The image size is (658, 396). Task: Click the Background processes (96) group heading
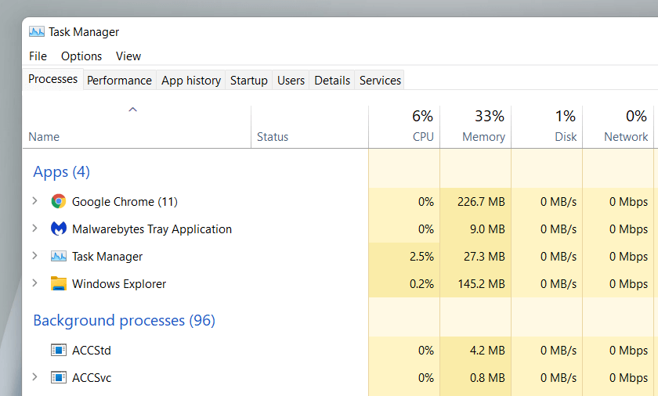[124, 320]
